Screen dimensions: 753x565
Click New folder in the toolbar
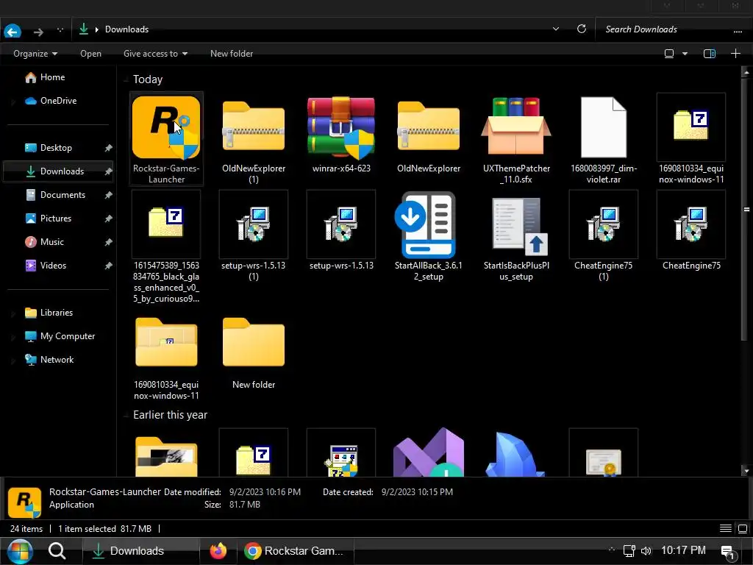232,53
